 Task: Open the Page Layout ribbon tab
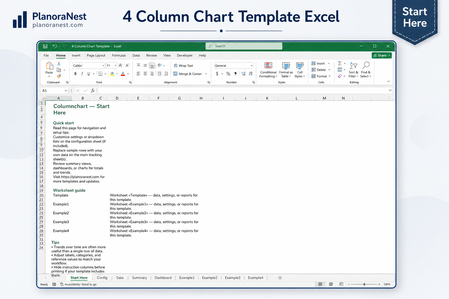click(x=96, y=55)
